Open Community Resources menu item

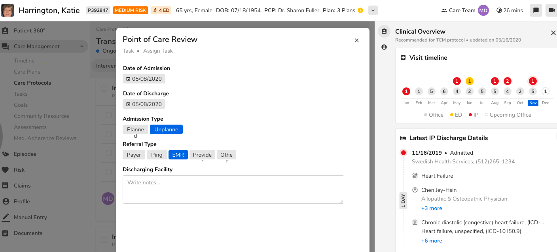coord(42,116)
